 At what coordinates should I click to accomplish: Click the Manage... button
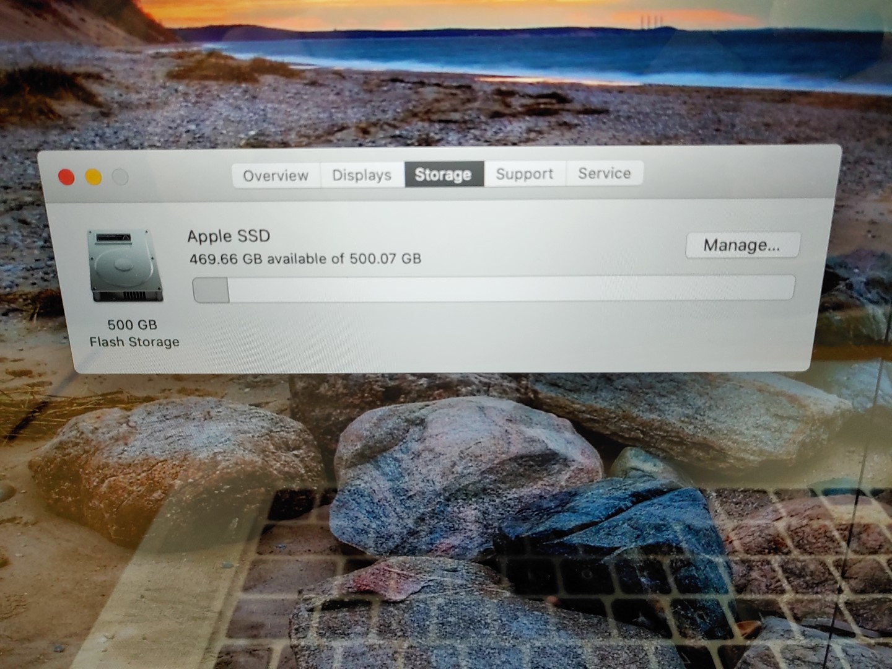[742, 245]
